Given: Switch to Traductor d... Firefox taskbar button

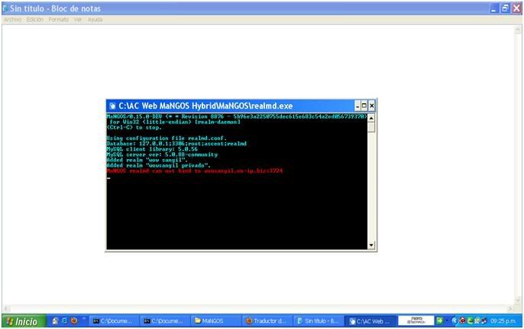Looking at the screenshot, I should tap(267, 321).
